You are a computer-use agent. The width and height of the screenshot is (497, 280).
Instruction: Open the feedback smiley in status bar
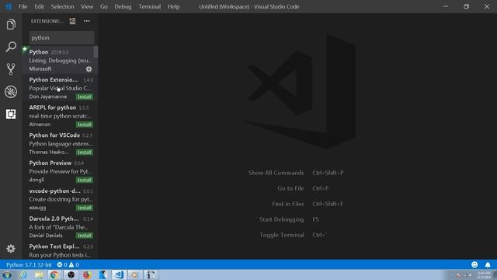pos(474,264)
